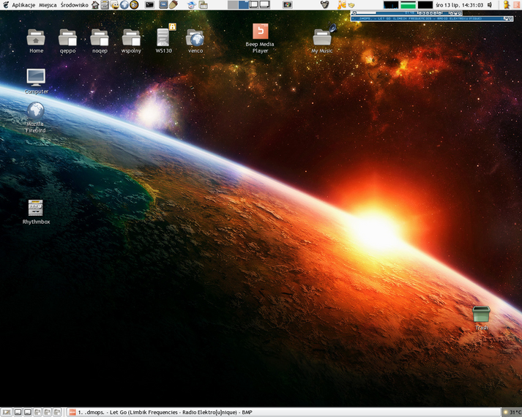Open the calendar table launcher in panel
Image resolution: width=522 pixels, height=417 pixels.
click(203, 4)
